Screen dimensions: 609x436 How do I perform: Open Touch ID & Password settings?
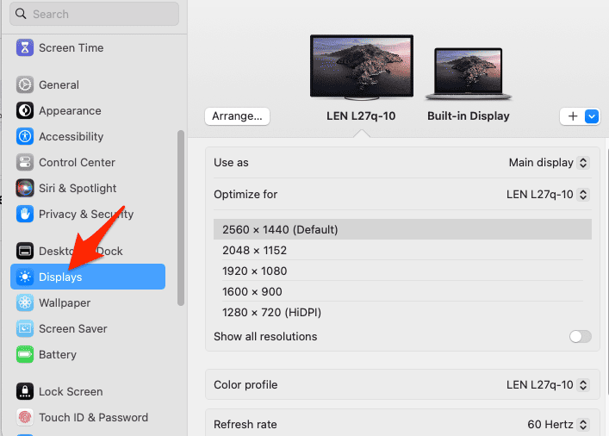coord(93,418)
